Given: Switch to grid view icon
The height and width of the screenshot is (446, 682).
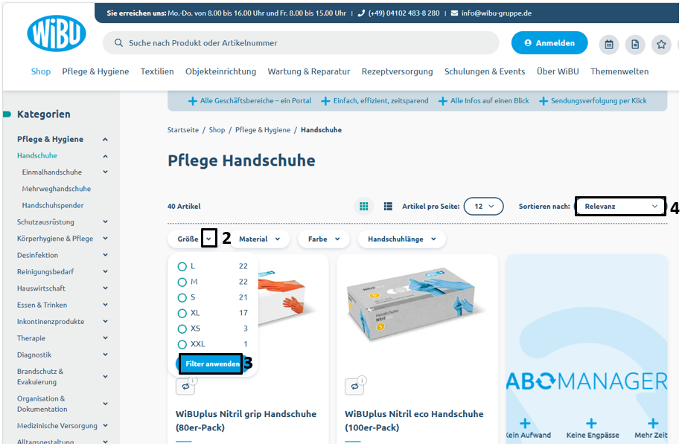Looking at the screenshot, I should (363, 207).
